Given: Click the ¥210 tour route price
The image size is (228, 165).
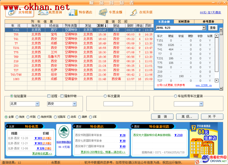Looking at the screenshot, I should 178,135.
